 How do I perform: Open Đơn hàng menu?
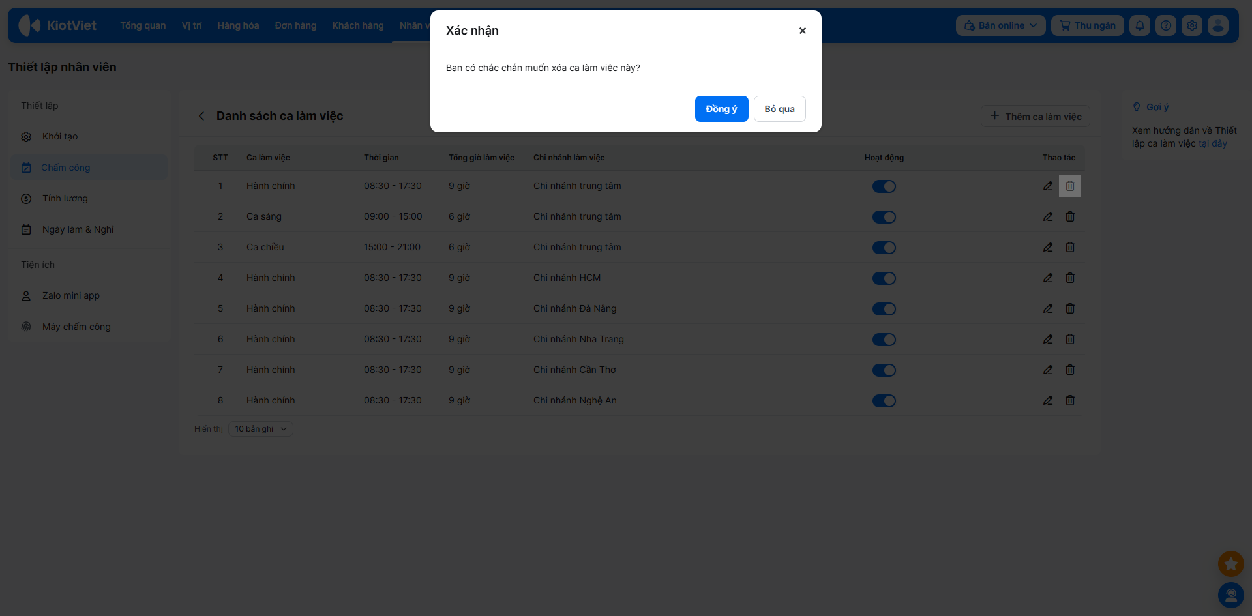pos(295,25)
